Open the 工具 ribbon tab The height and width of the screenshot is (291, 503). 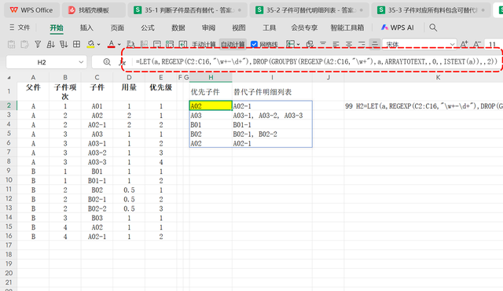tap(270, 28)
